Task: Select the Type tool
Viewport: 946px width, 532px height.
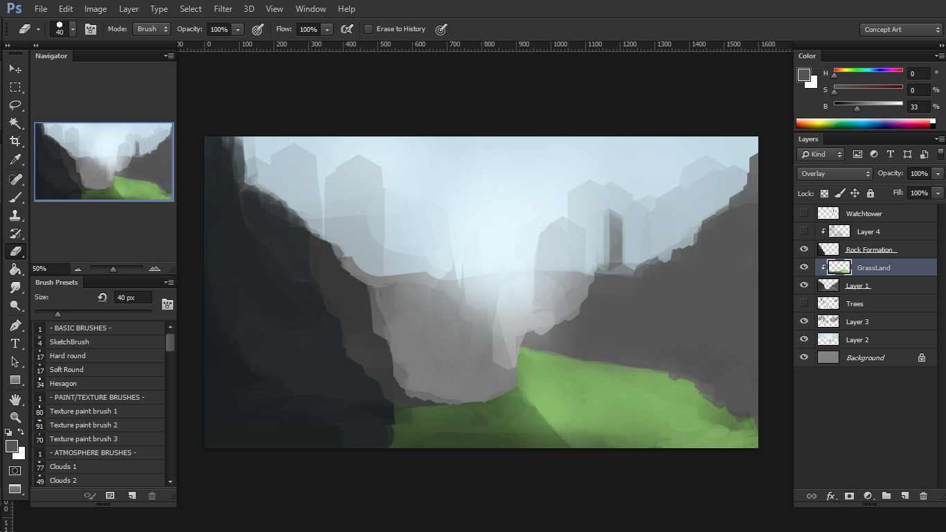Action: pyautogui.click(x=15, y=344)
